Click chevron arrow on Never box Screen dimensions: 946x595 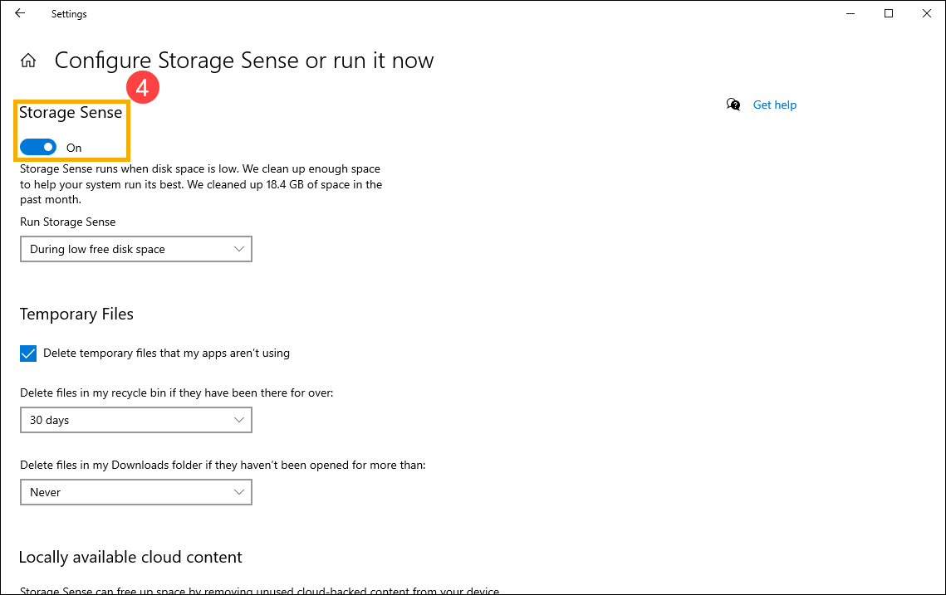coord(239,492)
